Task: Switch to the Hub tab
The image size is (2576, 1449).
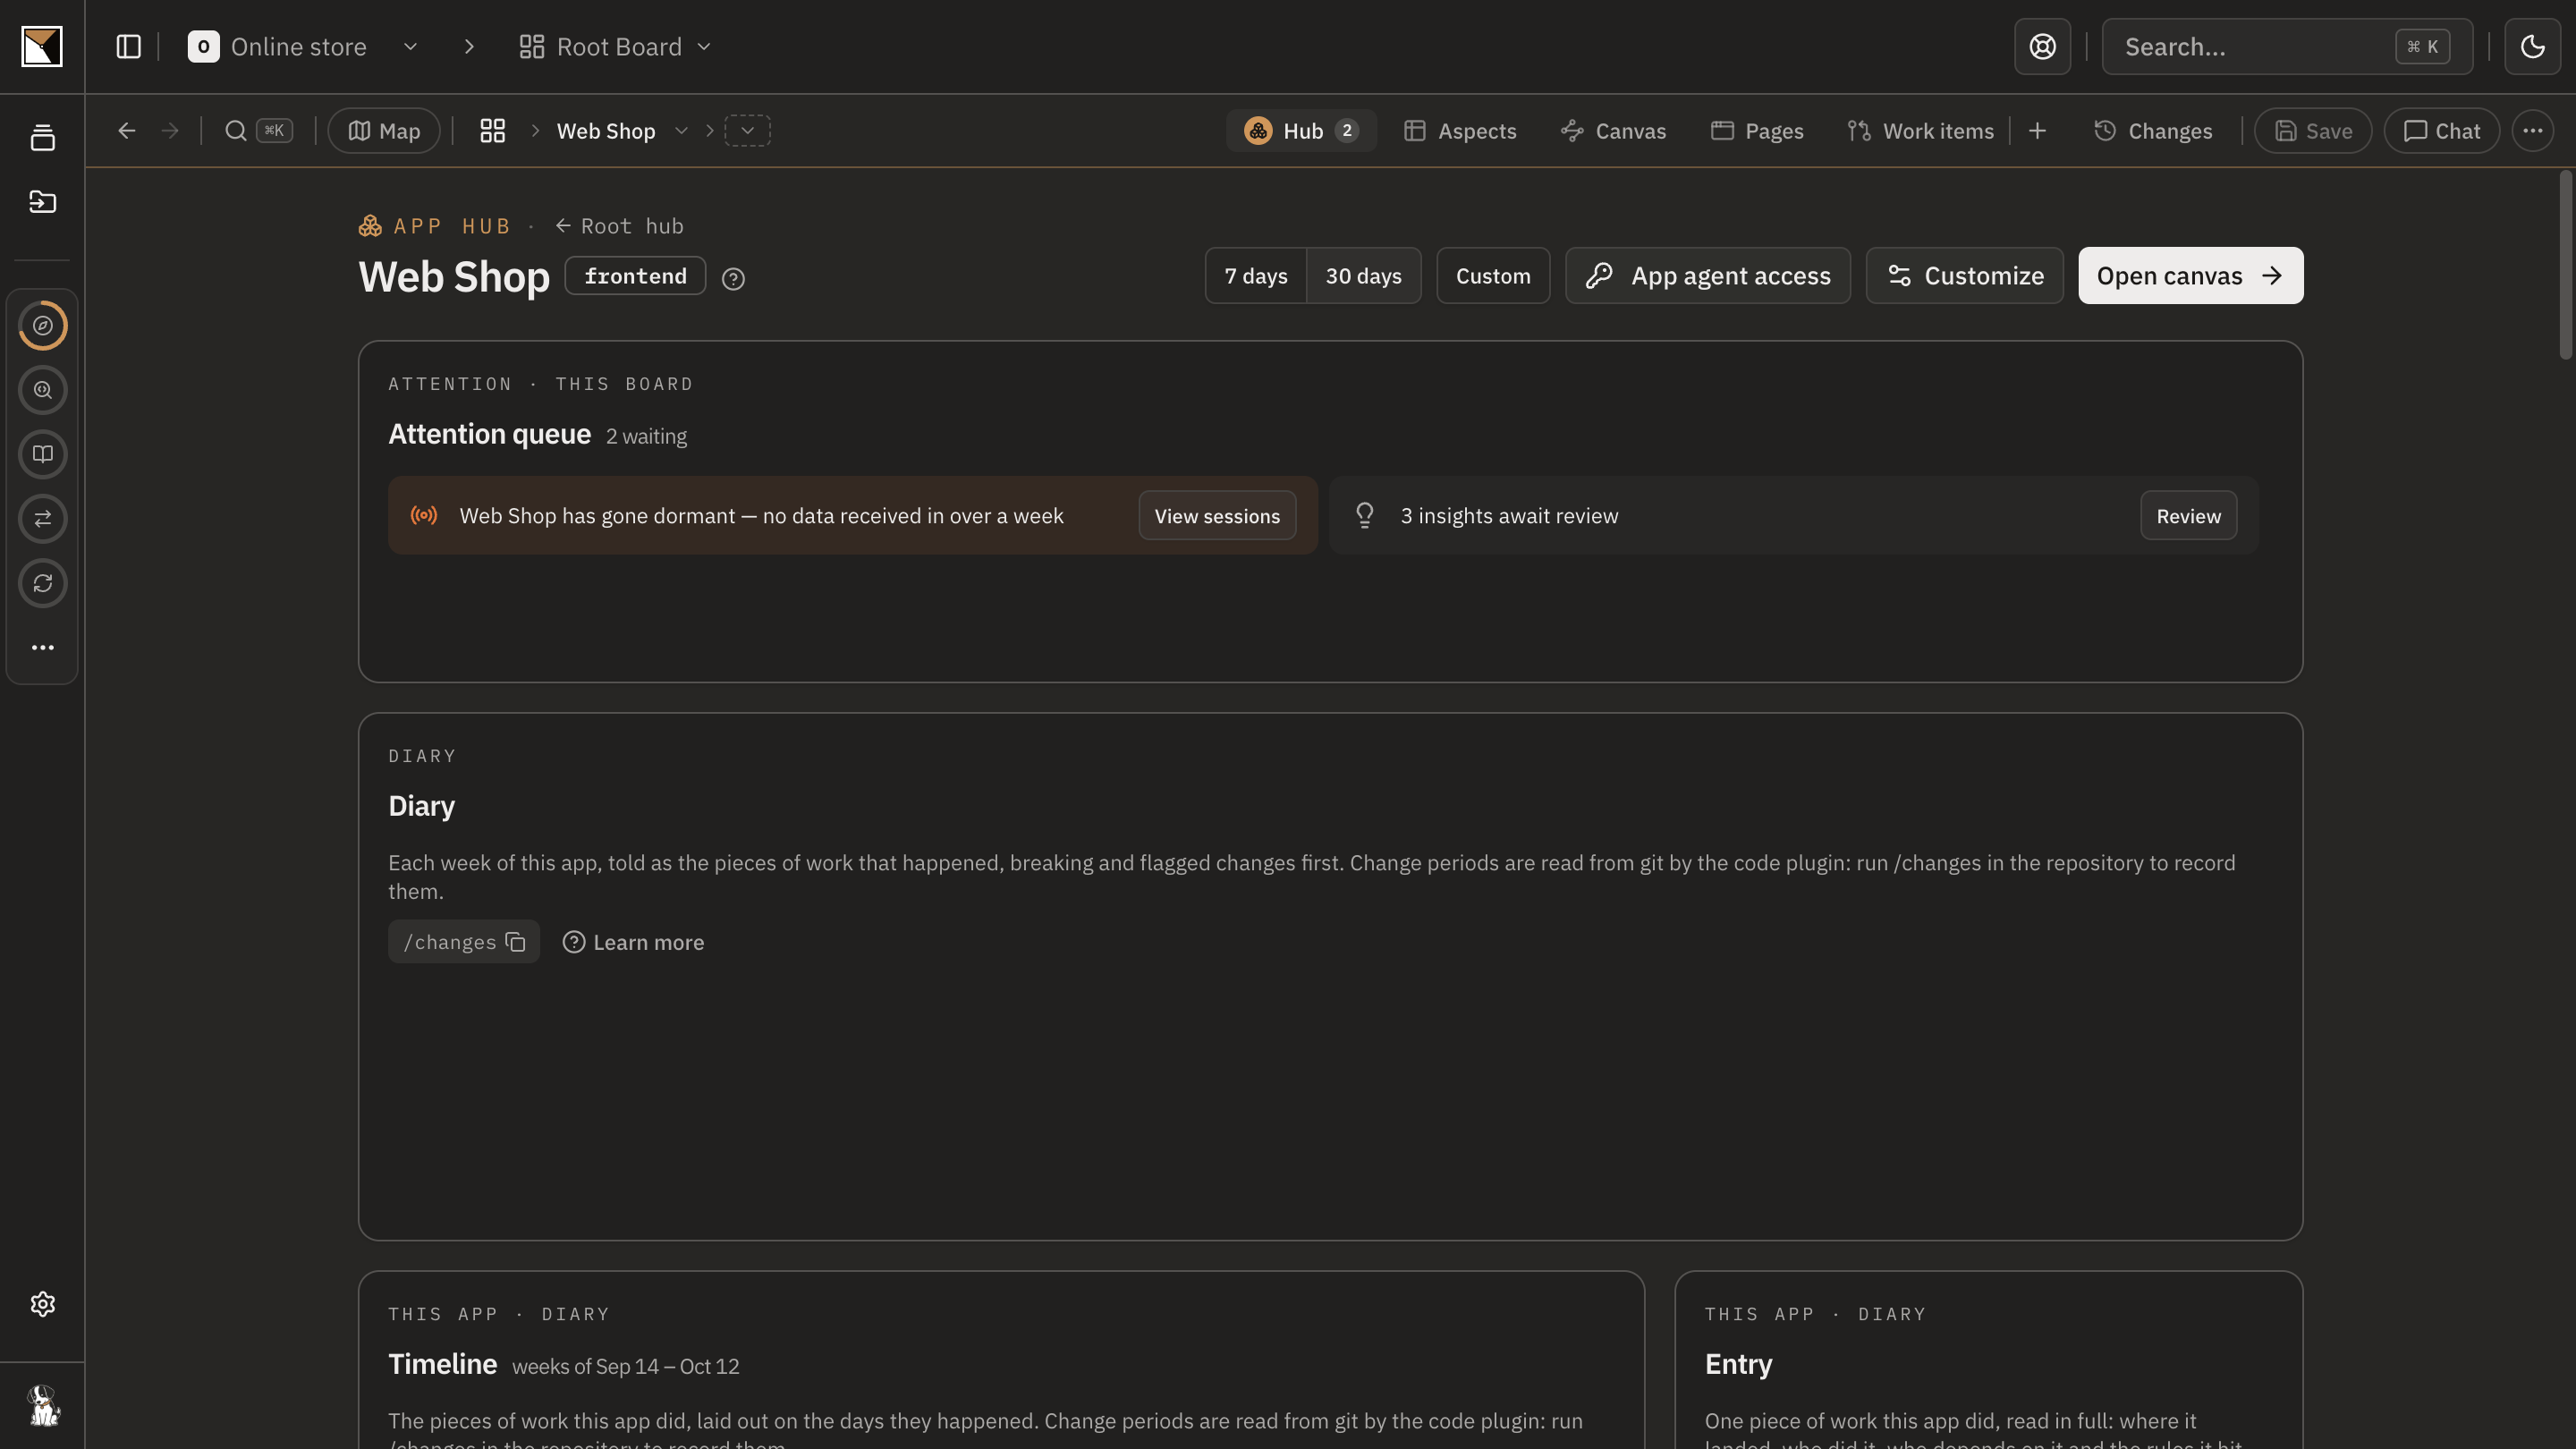Action: [x=1301, y=131]
